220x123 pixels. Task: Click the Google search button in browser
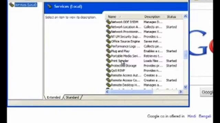coord(206,92)
